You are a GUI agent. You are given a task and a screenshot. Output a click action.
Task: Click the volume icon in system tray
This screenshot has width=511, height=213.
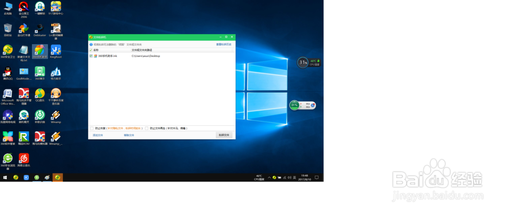pos(289,177)
